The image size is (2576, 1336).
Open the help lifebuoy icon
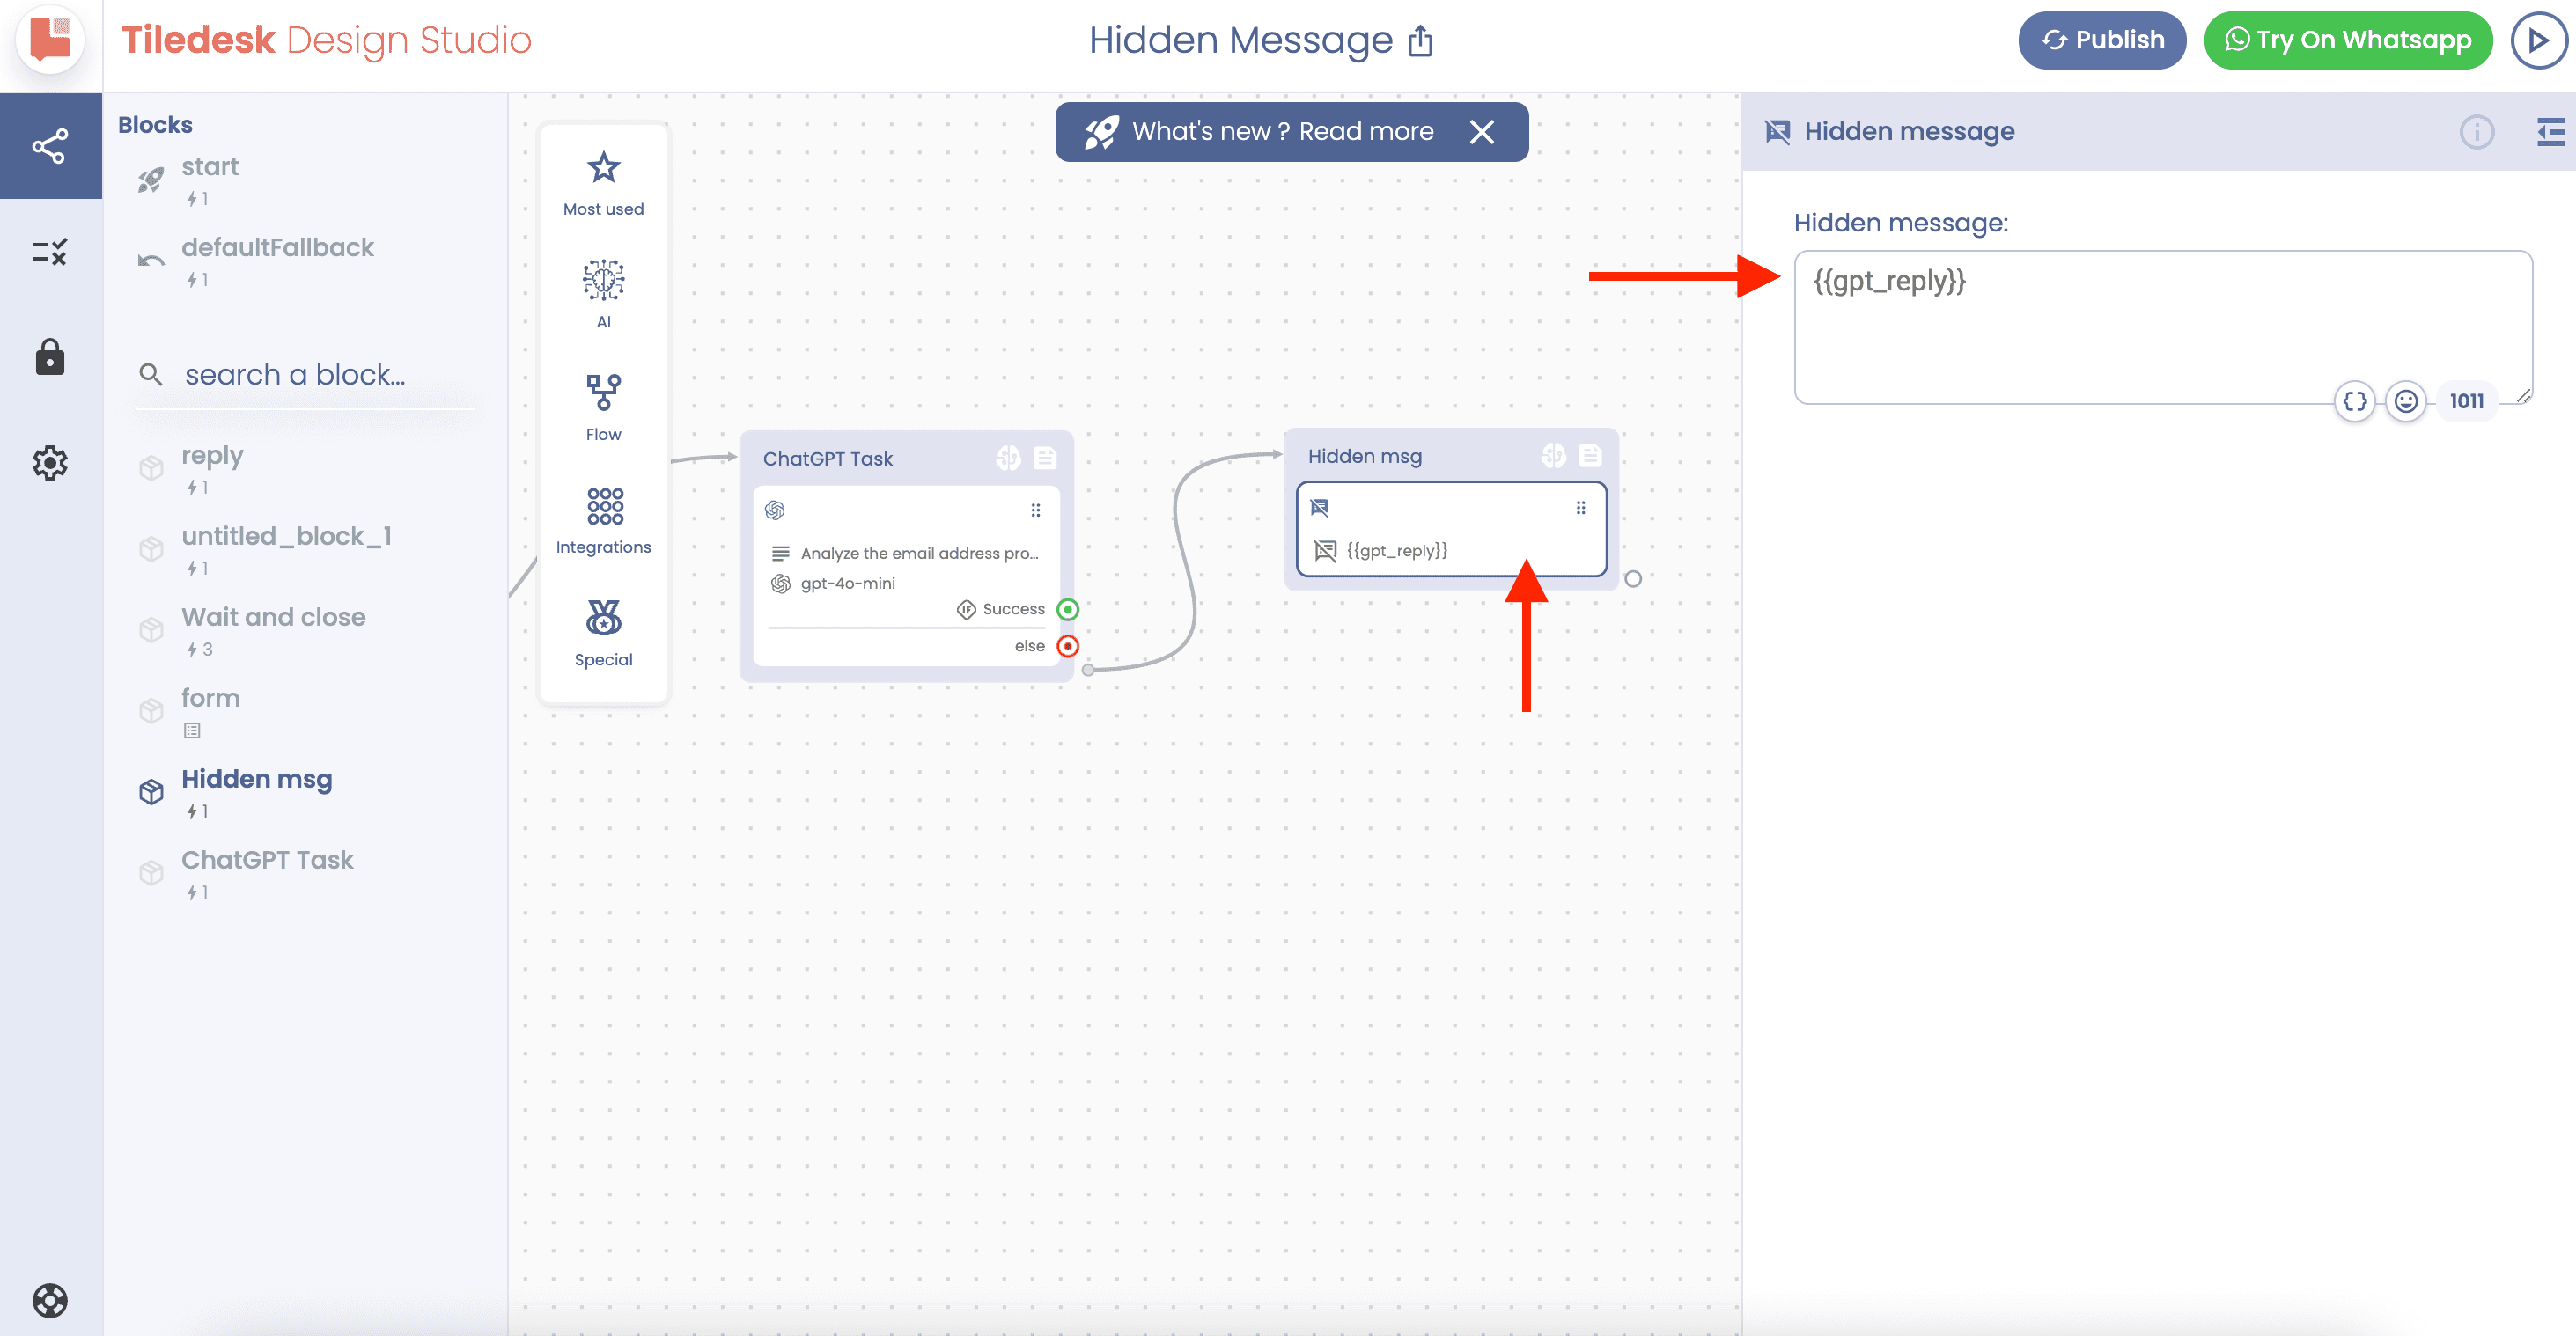[50, 1300]
